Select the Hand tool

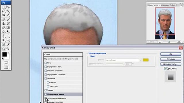(x=3, y=49)
